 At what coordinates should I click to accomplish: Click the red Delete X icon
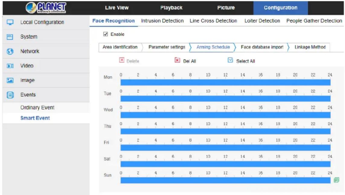[122, 60]
